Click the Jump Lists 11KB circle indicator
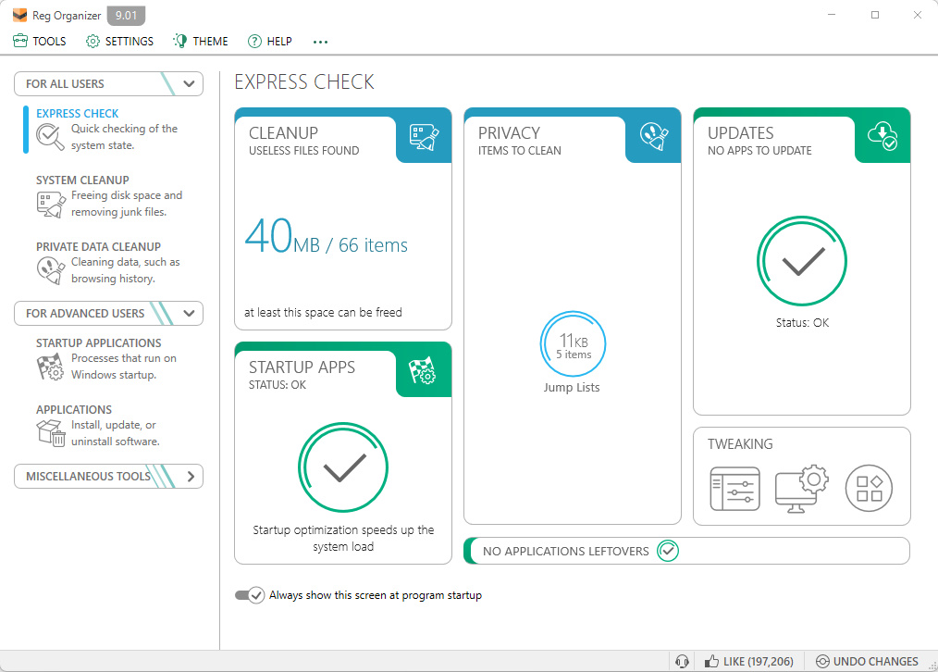 pos(573,344)
